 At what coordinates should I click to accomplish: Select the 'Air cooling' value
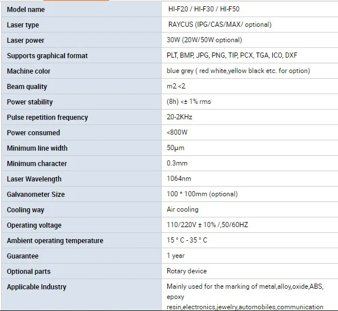click(183, 209)
